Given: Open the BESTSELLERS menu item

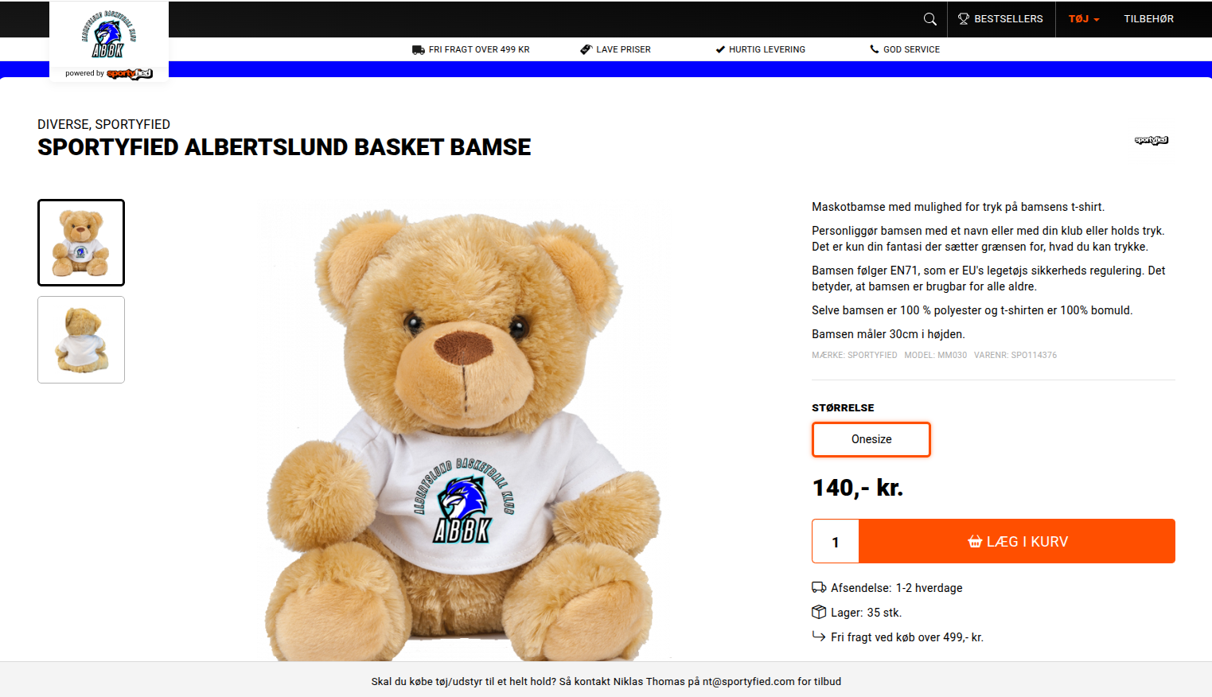Looking at the screenshot, I should coord(1000,19).
